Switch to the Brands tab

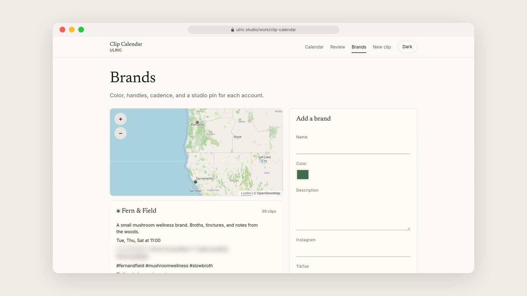click(359, 47)
